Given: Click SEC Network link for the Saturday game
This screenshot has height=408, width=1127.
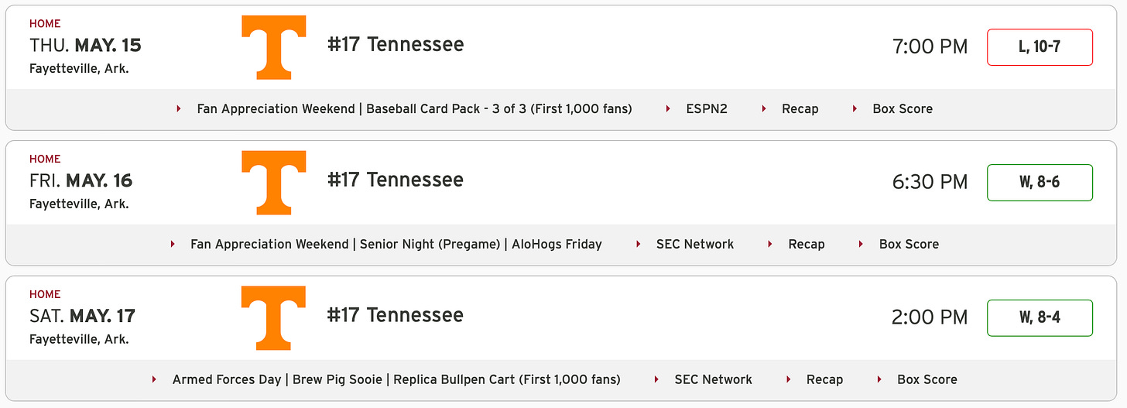Looking at the screenshot, I should 714,379.
